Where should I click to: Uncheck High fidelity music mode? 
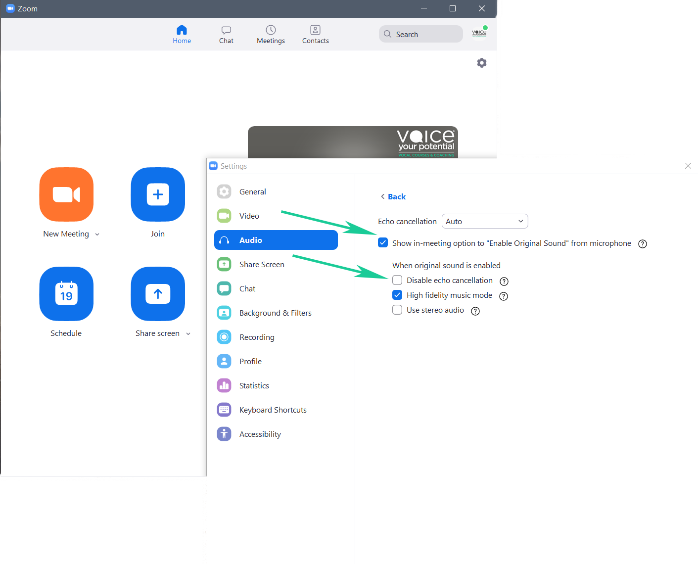click(x=397, y=295)
